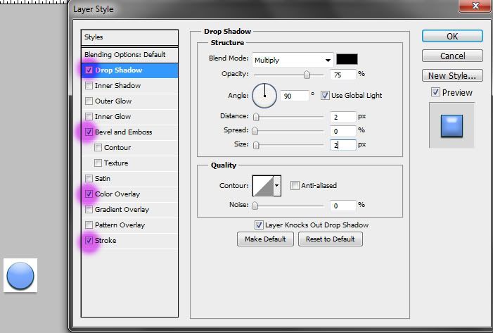Select the Drop Shadow style row

click(x=129, y=70)
